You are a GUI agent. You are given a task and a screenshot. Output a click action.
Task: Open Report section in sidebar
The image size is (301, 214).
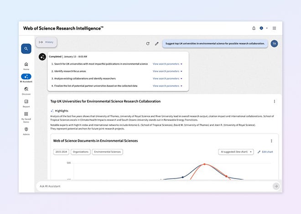[x=26, y=103]
